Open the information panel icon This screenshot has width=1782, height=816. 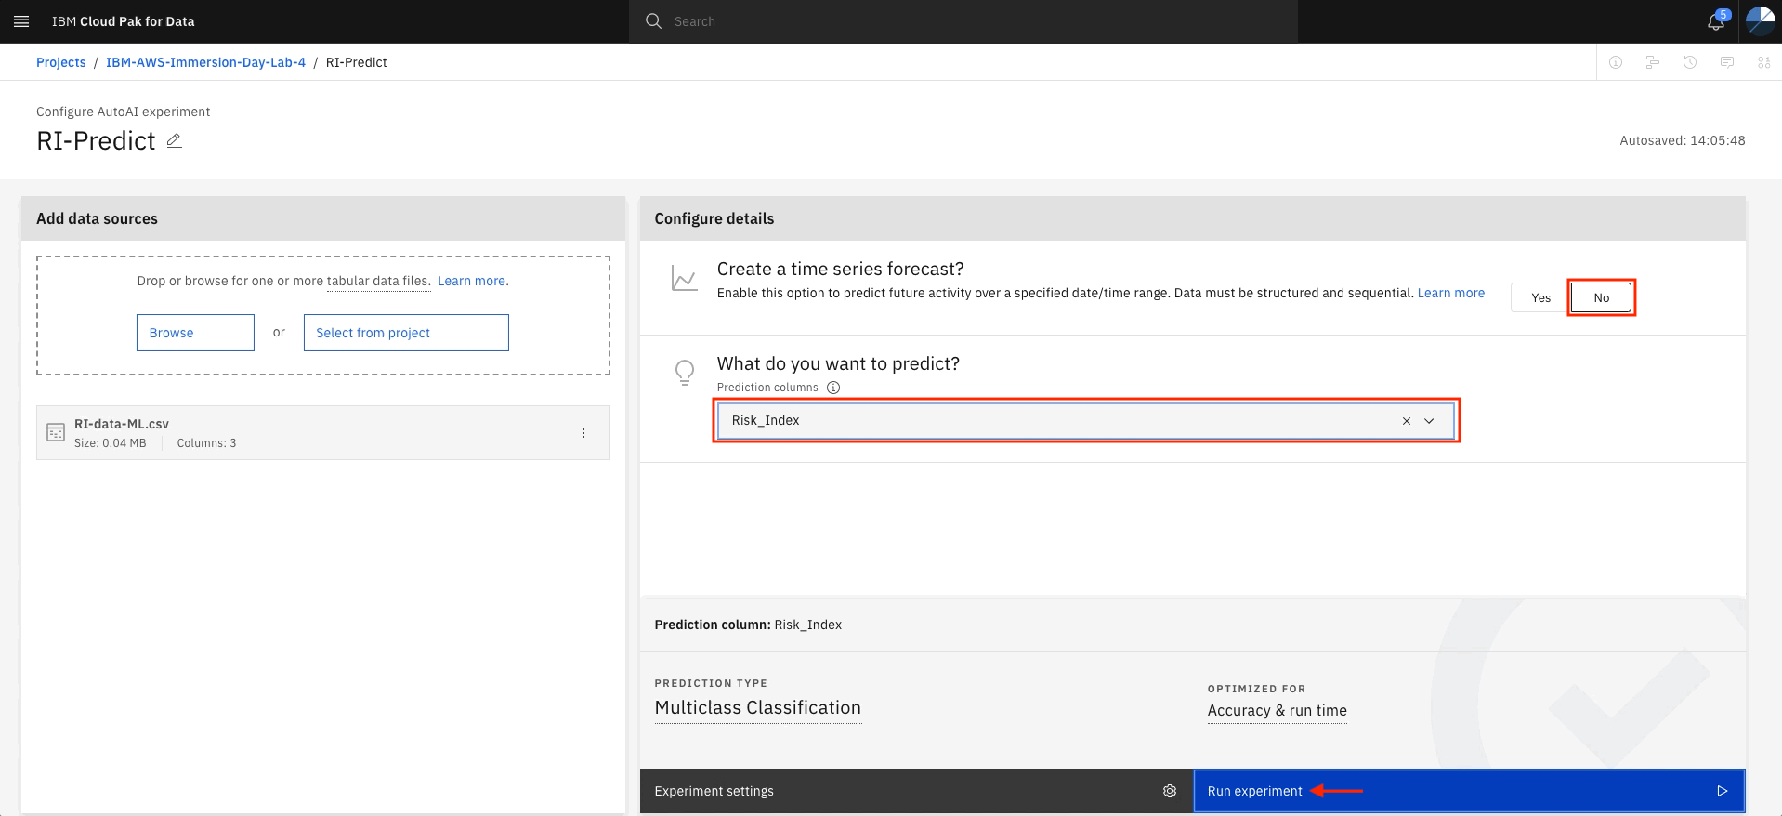(x=1616, y=62)
